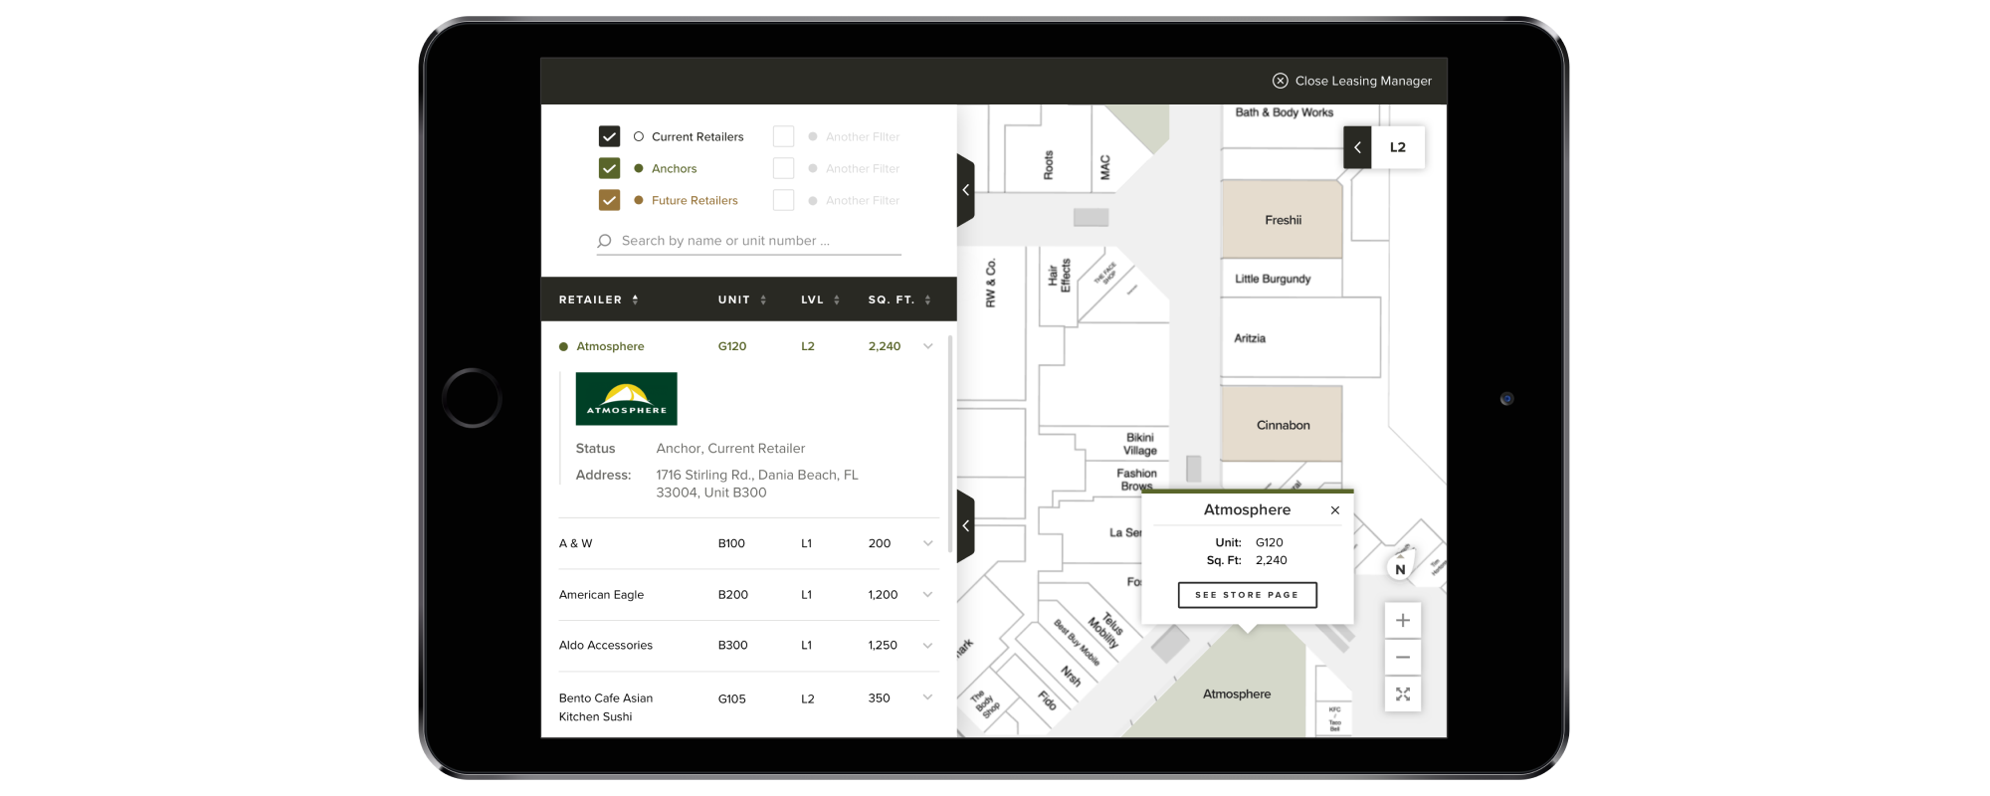
Task: Close the Leasing Manager panel
Action: click(x=1351, y=81)
